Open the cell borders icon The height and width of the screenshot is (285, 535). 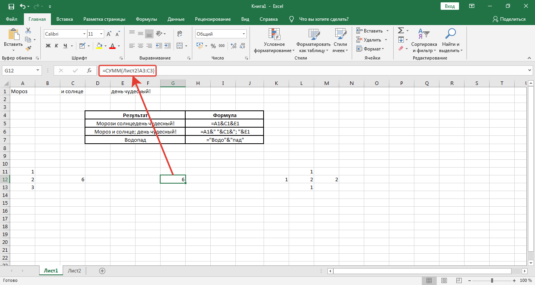click(81, 46)
